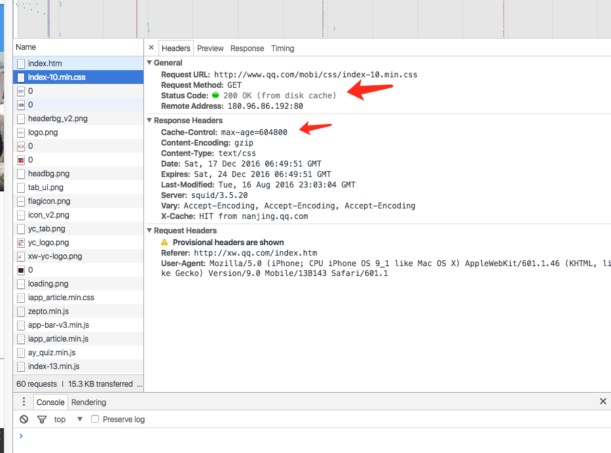
Task: Close the console drawer
Action: (x=603, y=401)
